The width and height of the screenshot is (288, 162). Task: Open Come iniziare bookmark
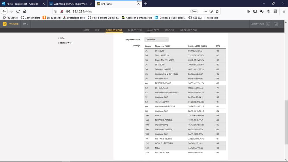(30, 18)
